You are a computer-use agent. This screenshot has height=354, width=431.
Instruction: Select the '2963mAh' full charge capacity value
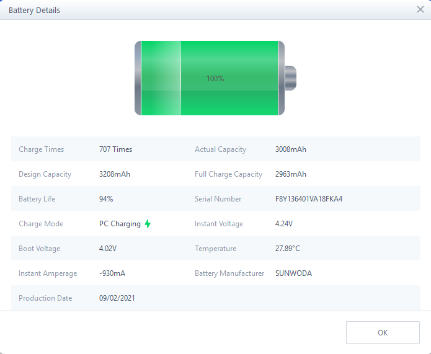(x=291, y=174)
